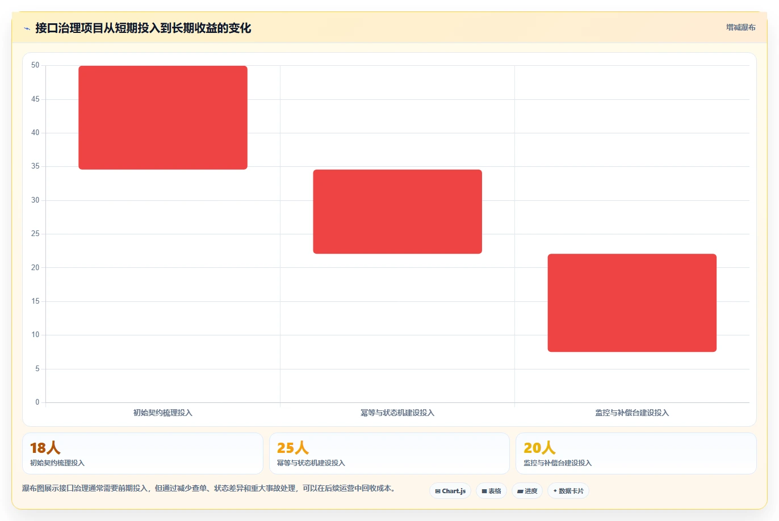Viewport: 779px width, 521px height.
Task: Click x-axis label 幂等与状态机建设投入
Action: click(397, 413)
